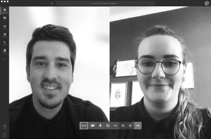Focus the Suchen oder Befehl eingeben field
This screenshot has width=211, height=139.
tap(106, 3)
